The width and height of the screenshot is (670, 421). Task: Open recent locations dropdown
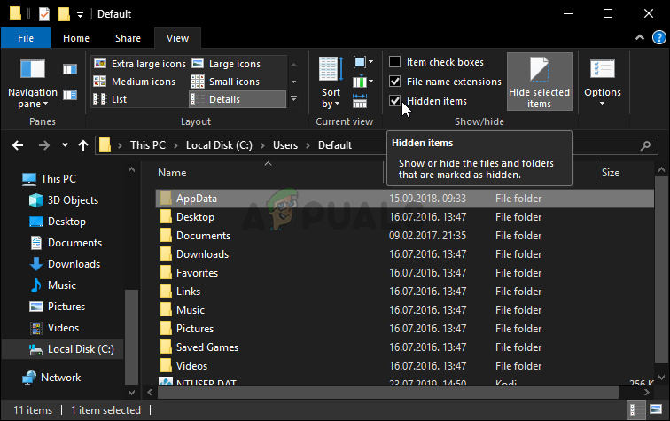click(65, 144)
